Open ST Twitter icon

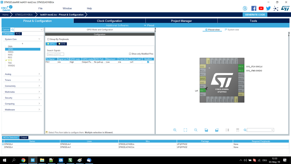click(268, 8)
